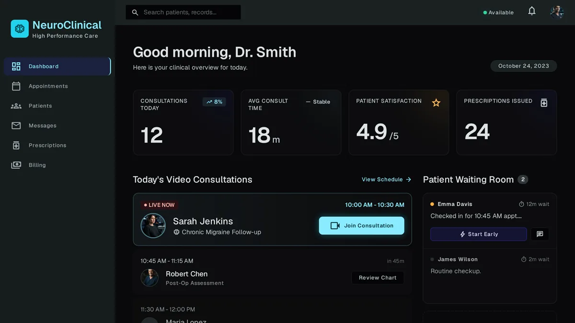Click the brain icon beside Chronic Migraine Follow-up

point(176,232)
